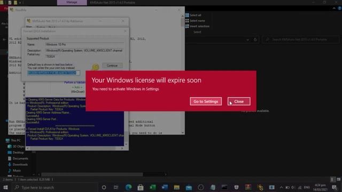Switch to large icons view in status bar

click(x=338, y=180)
